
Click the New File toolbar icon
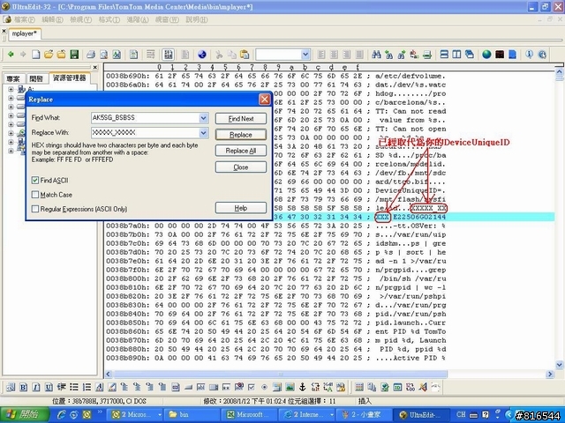pos(35,55)
